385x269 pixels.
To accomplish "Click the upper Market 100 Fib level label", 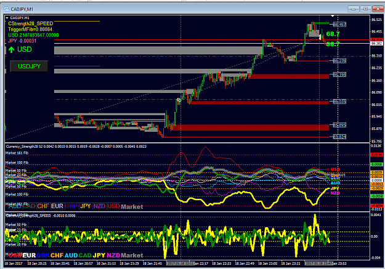I will coord(17,163).
